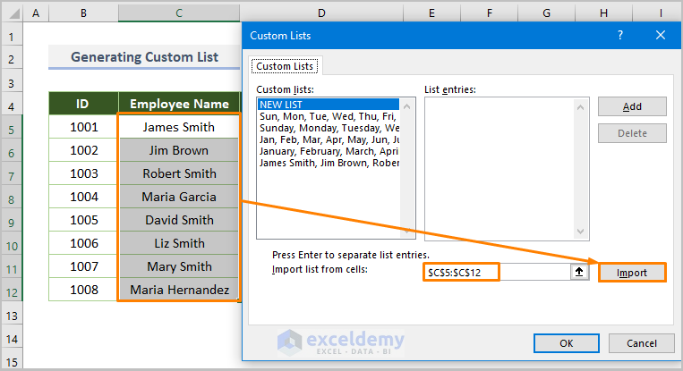Click cell containing Mary Smith
Screen dimensions: 683x371
coord(179,266)
